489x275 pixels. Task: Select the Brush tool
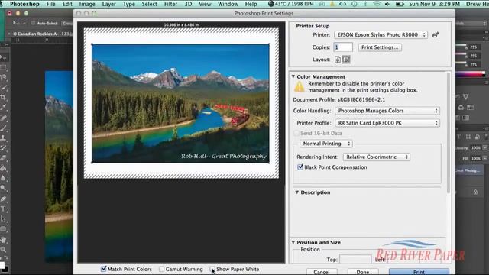point(3,128)
